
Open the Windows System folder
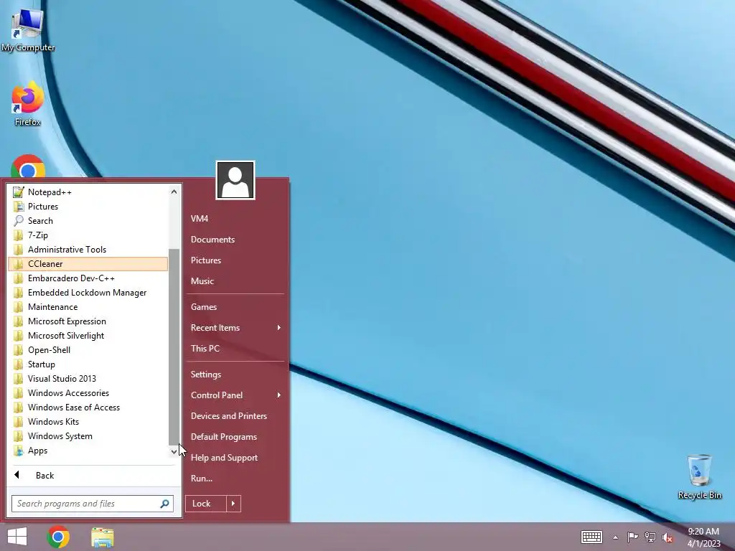pos(88,436)
